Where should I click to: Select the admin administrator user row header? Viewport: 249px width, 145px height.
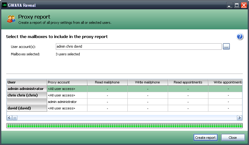point(27,89)
